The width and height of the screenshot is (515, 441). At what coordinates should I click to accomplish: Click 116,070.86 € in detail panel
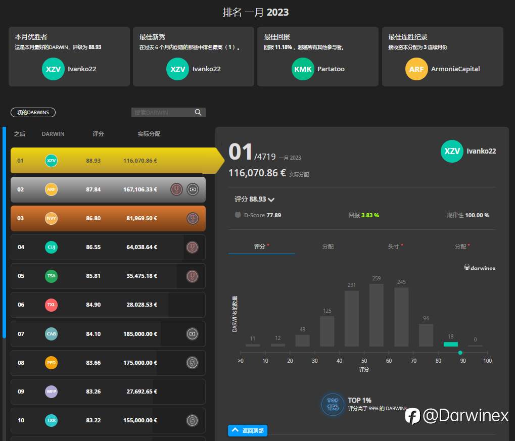pos(257,173)
